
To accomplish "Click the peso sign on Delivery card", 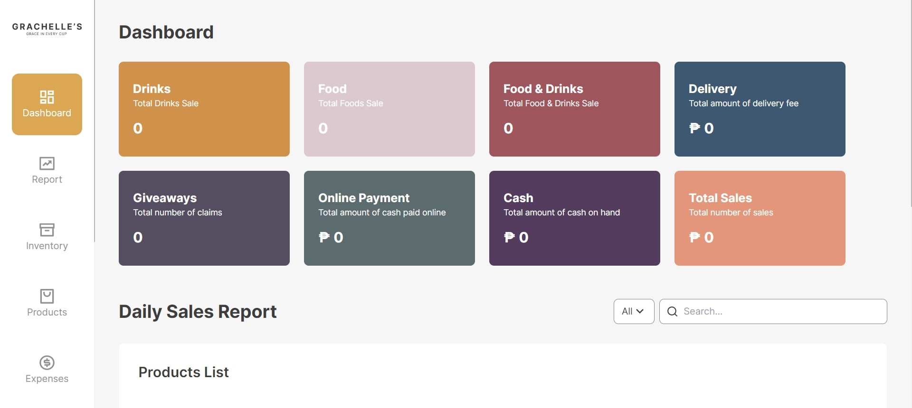I will pos(694,128).
